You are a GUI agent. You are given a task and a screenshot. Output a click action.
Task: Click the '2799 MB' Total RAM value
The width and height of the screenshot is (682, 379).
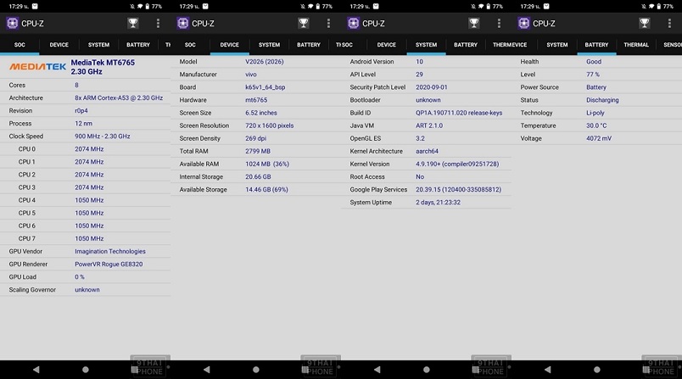[258, 151]
